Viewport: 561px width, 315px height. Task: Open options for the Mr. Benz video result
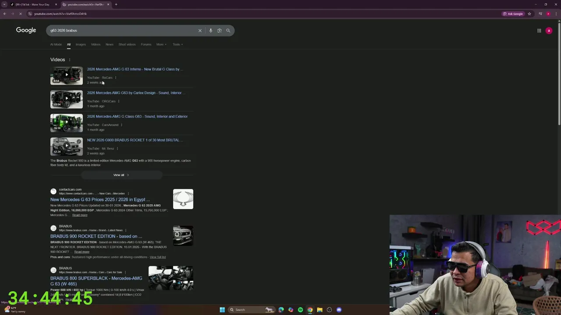[x=117, y=149]
